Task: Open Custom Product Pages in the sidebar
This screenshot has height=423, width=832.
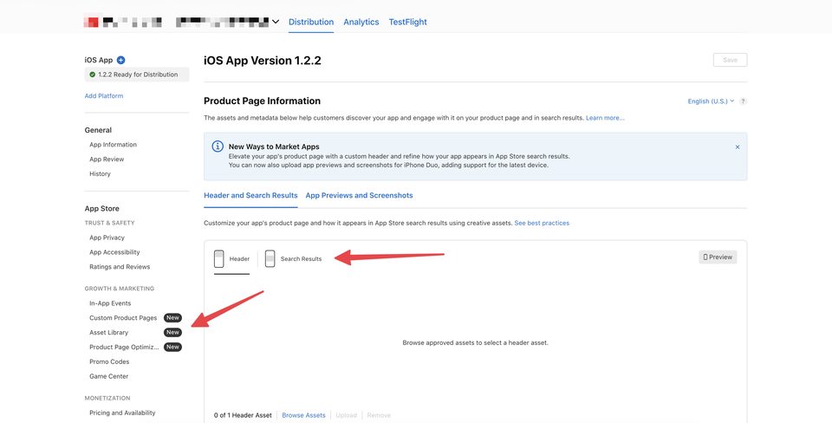Action: click(x=123, y=318)
